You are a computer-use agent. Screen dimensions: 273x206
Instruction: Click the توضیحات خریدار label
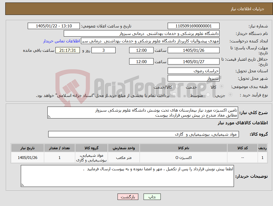252,176
